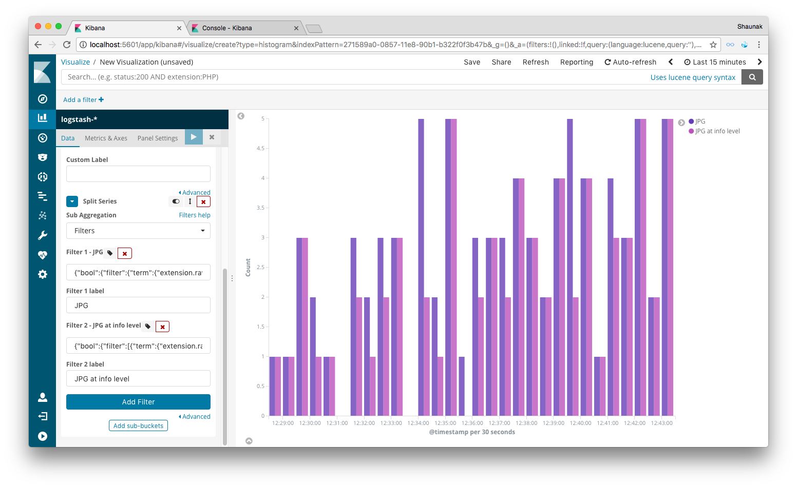Image resolution: width=797 pixels, height=488 pixels.
Task: Toggle the Split Series aggregation on or off
Action: coord(176,201)
